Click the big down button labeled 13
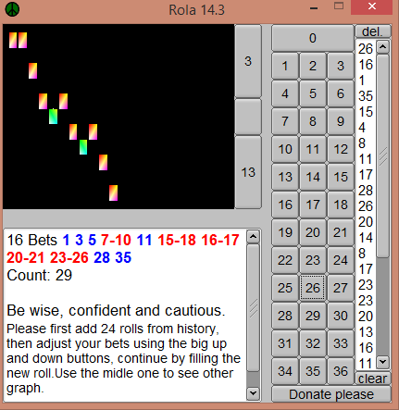 point(248,172)
